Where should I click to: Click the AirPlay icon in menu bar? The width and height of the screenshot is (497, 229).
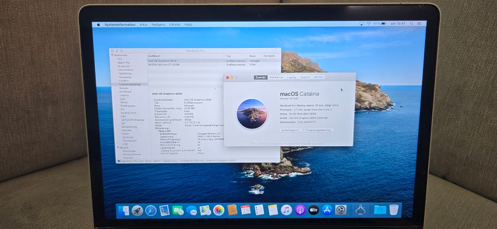pos(361,23)
